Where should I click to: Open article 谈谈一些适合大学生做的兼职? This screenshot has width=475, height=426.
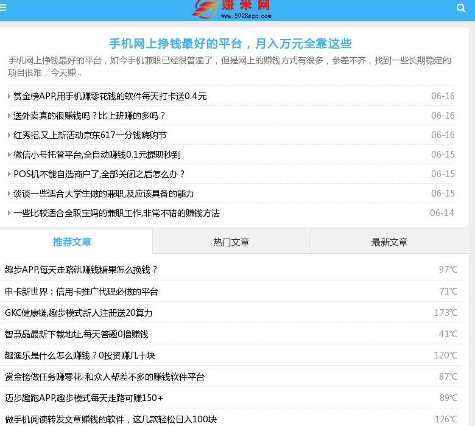tap(104, 194)
